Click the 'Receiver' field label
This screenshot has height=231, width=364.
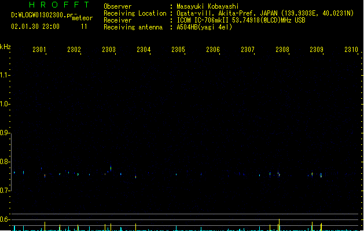pyautogui.click(x=117, y=20)
